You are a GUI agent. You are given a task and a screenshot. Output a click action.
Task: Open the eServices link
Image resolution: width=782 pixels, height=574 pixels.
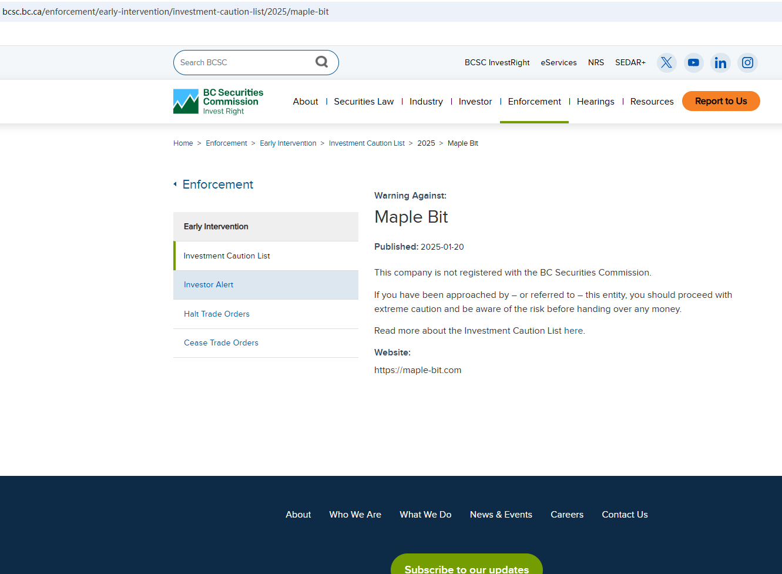559,62
